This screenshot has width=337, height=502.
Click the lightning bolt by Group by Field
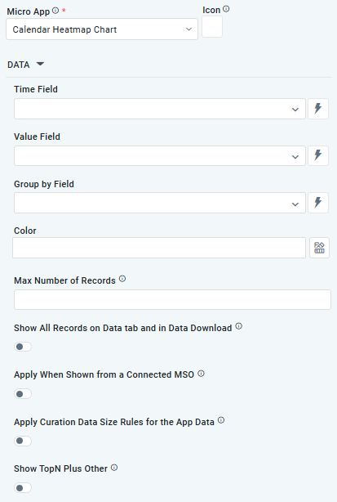pyautogui.click(x=318, y=203)
